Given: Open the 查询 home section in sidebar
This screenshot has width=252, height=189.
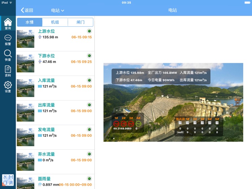Looking at the screenshot, I should click(x=8, y=24).
